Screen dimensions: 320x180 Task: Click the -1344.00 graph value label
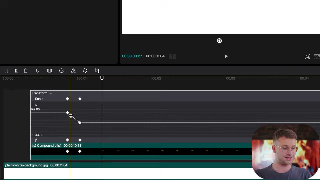click(37, 135)
